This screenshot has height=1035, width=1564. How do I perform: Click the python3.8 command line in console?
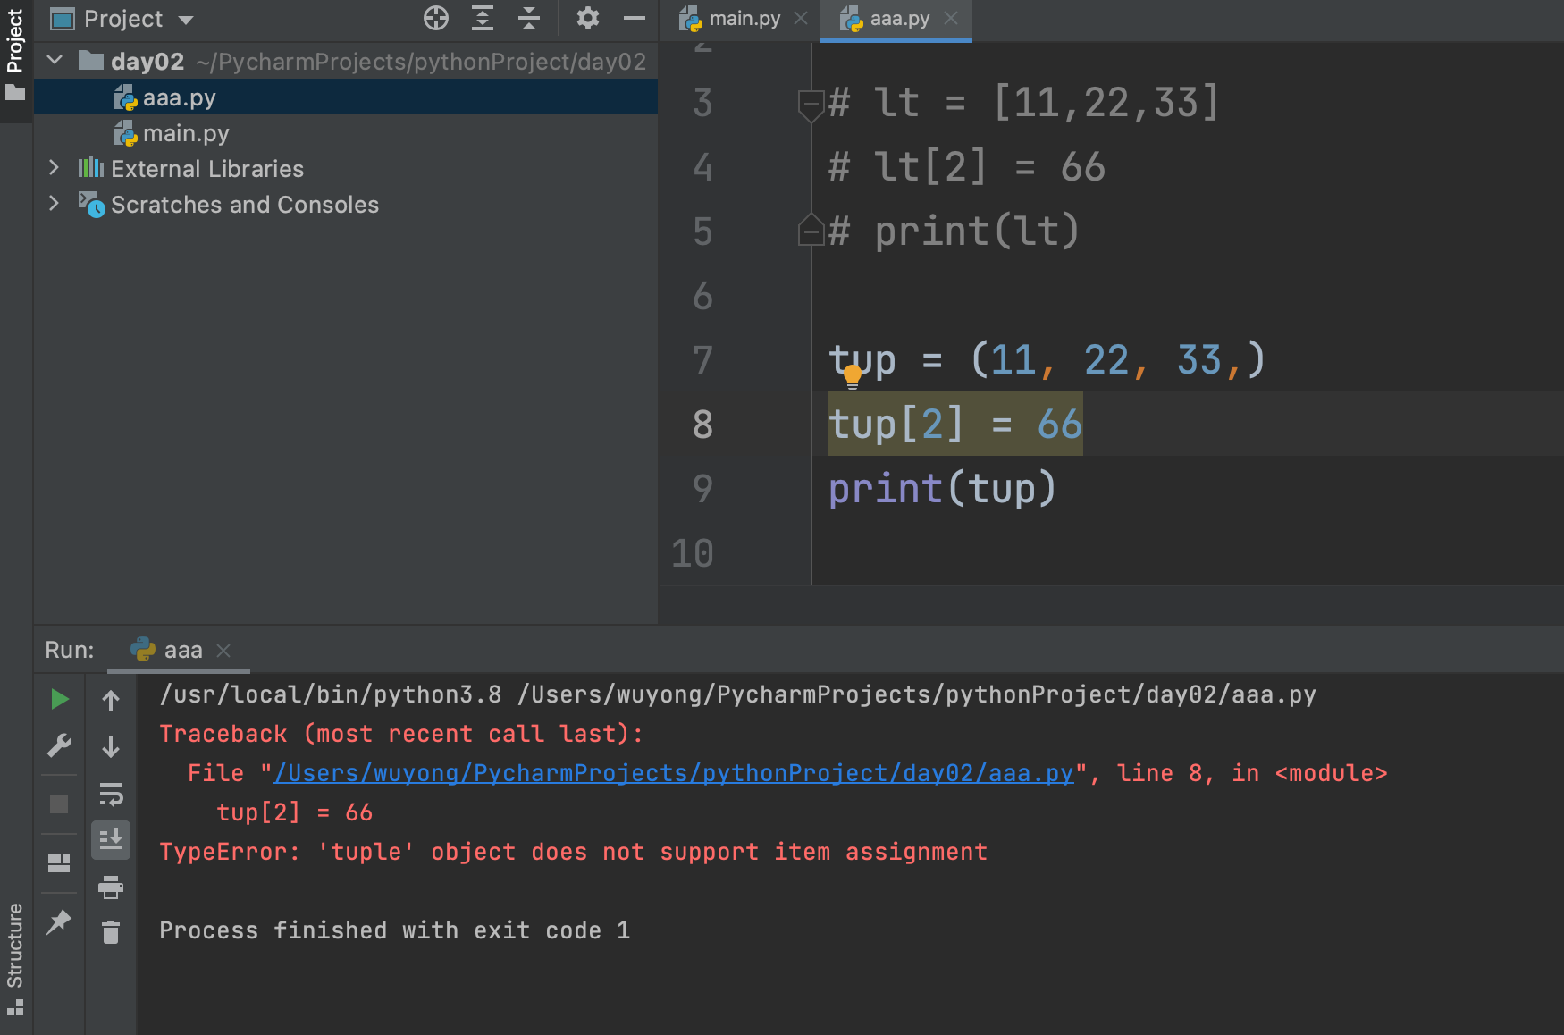click(737, 694)
